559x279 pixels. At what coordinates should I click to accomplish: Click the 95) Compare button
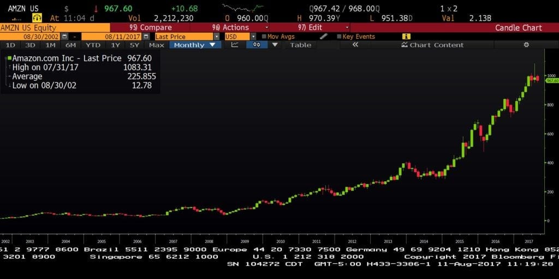coord(150,27)
